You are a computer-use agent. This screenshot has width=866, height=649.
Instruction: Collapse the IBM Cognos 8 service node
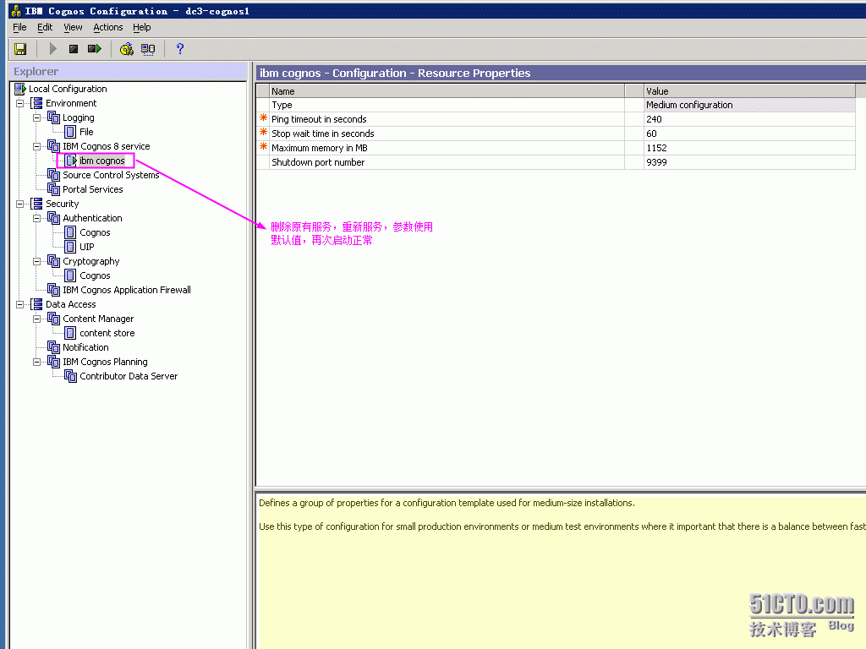(36, 146)
